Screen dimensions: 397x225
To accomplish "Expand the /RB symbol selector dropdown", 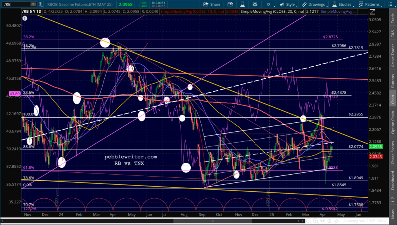I will point(33,4).
